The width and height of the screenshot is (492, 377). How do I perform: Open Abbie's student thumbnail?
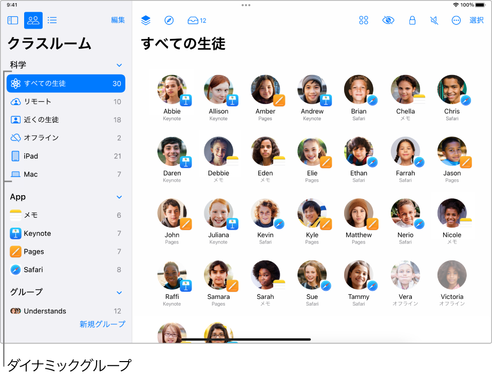(173, 89)
